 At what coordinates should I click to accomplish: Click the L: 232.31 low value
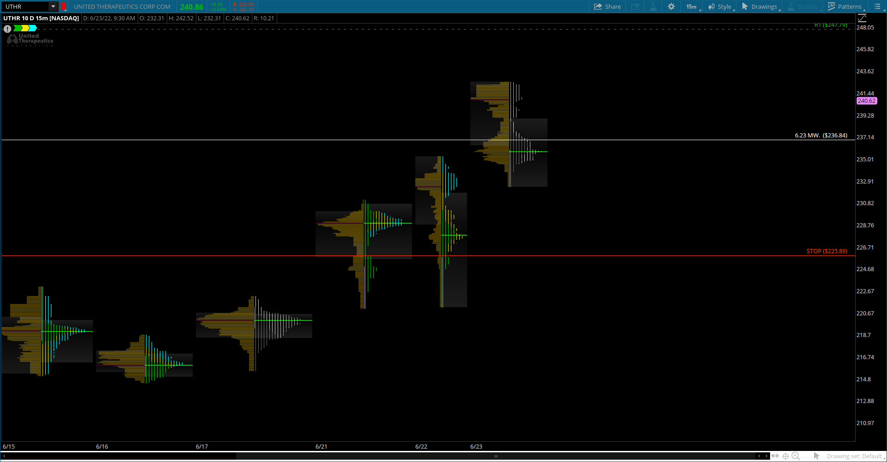point(209,18)
